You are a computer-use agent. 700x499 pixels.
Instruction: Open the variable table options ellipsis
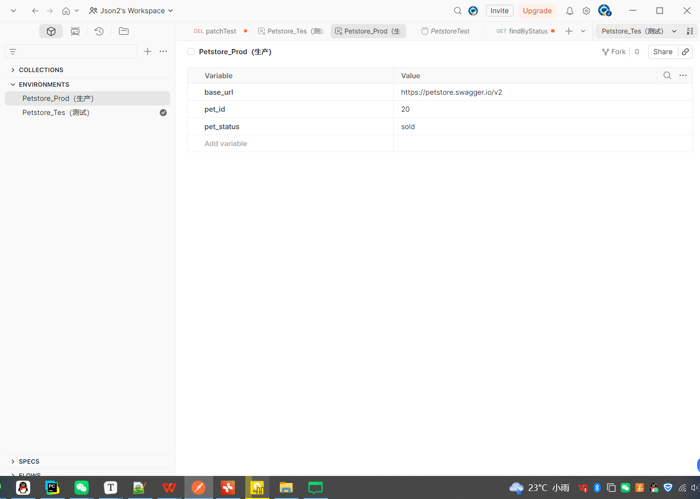tap(683, 75)
